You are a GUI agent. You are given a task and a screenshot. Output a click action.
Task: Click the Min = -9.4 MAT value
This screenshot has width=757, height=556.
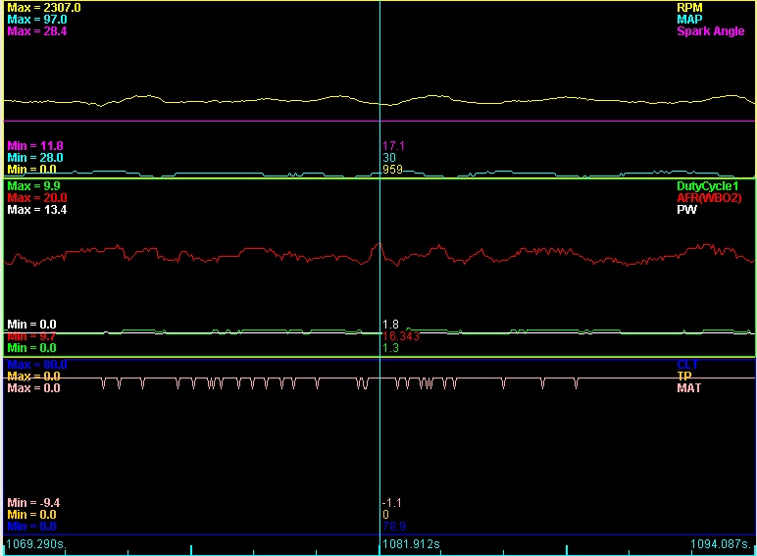point(34,502)
